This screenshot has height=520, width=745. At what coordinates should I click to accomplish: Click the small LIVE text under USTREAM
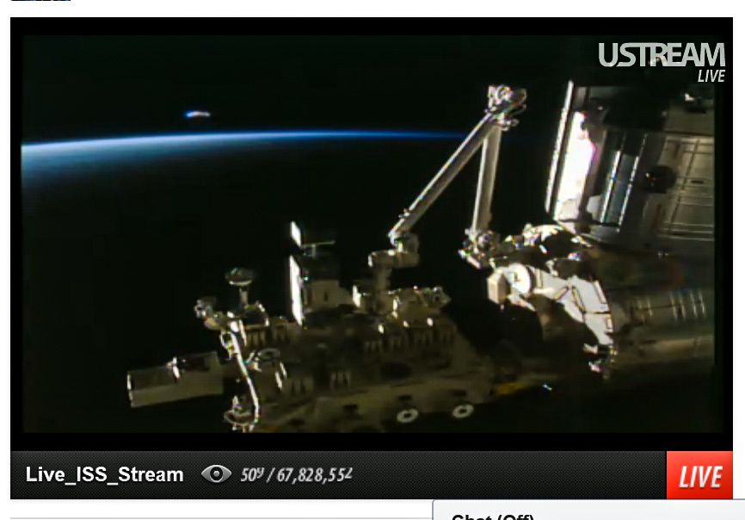[x=711, y=77]
